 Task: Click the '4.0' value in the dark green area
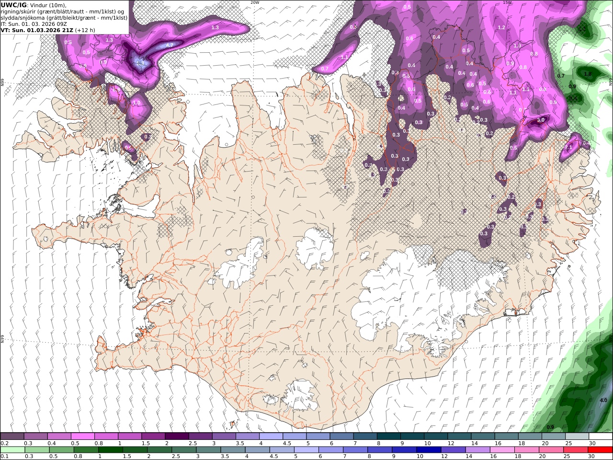click(603, 400)
